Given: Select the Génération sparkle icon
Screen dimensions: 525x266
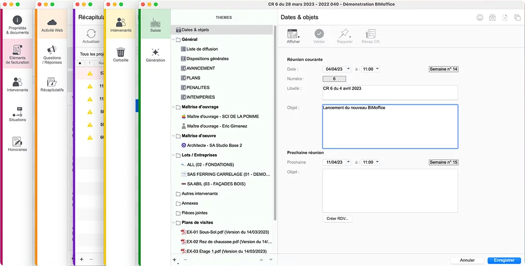Looking at the screenshot, I should point(155,53).
